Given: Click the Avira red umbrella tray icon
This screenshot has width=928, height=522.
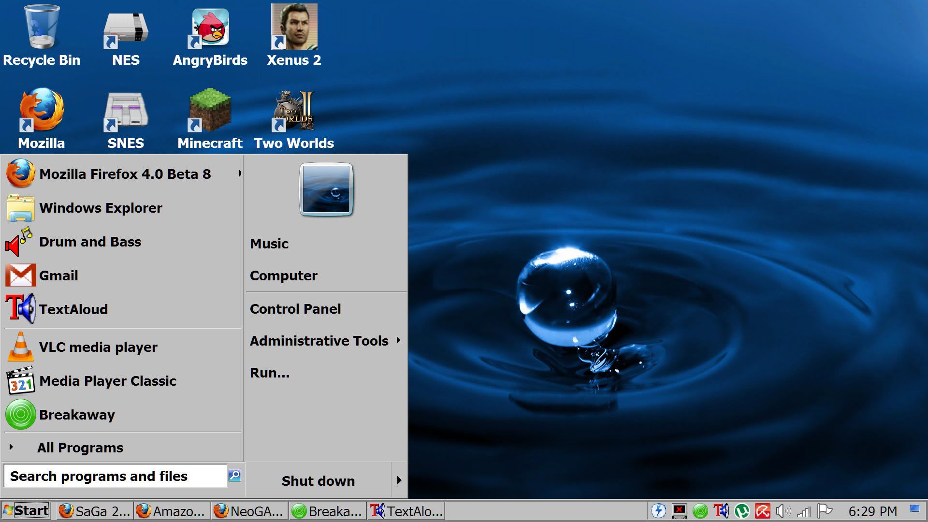Looking at the screenshot, I should pyautogui.click(x=762, y=511).
